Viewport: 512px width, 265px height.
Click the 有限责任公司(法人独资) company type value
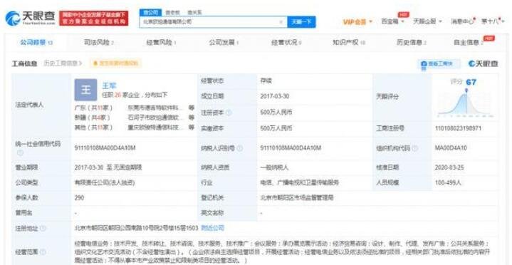105,182
